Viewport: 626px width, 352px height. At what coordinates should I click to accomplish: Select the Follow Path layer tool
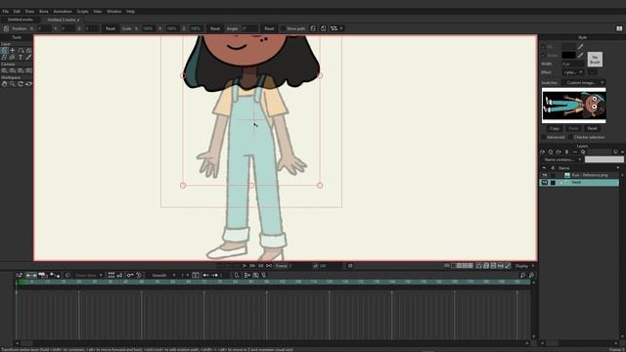click(x=21, y=50)
